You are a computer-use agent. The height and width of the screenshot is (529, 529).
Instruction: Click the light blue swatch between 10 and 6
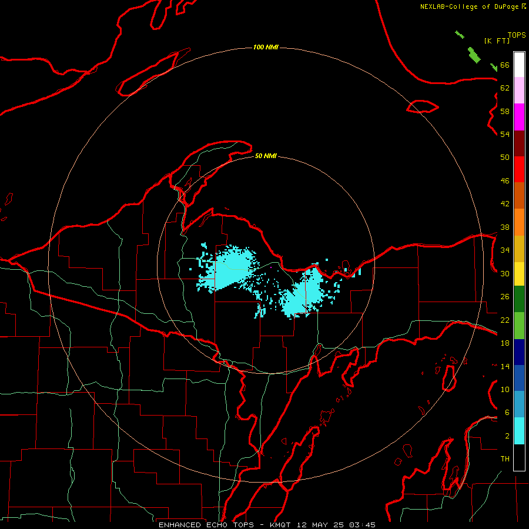519,404
